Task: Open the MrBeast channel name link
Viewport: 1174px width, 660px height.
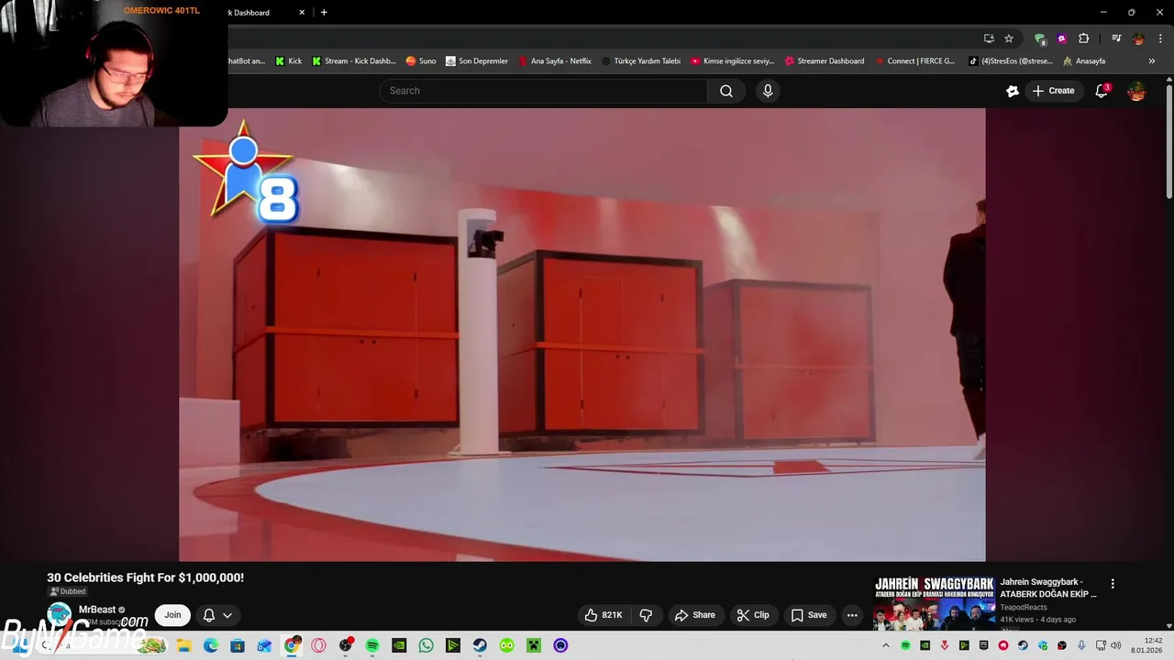Action: [96, 610]
